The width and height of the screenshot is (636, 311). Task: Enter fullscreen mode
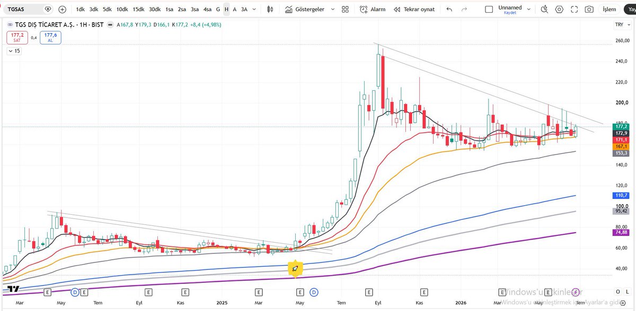coord(575,9)
